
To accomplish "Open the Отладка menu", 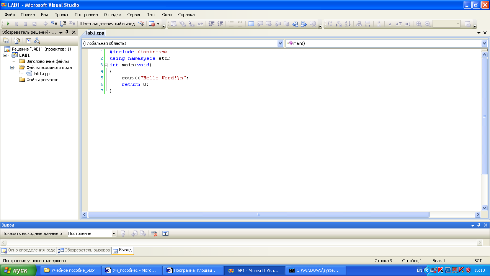I will 113,15.
